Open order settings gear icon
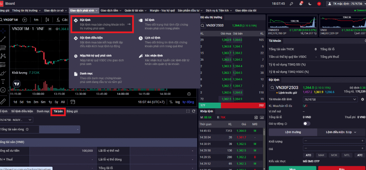366x170 pixels. point(363,100)
